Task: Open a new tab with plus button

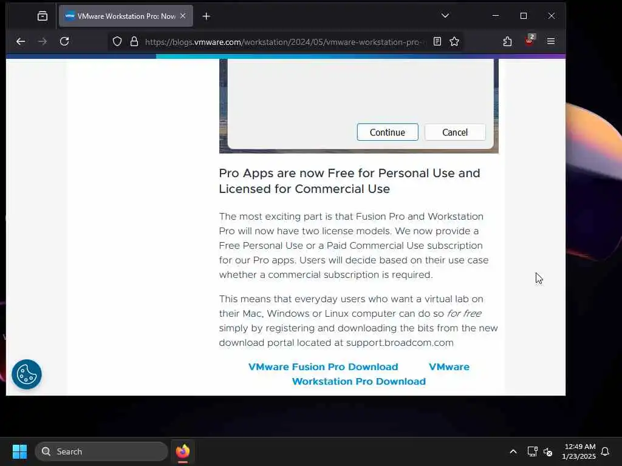Action: 207,16
